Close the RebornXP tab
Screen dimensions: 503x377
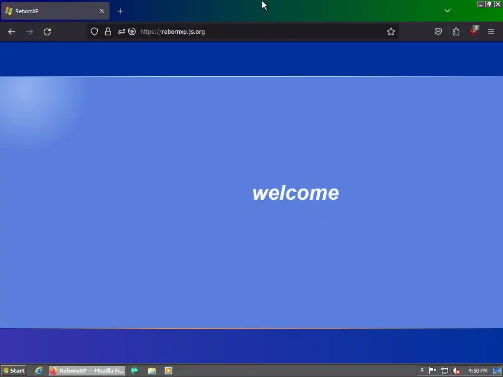tap(102, 11)
